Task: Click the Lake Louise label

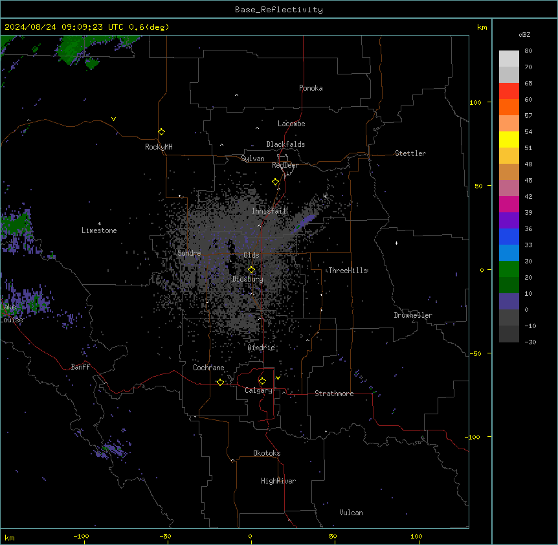Action: (12, 313)
